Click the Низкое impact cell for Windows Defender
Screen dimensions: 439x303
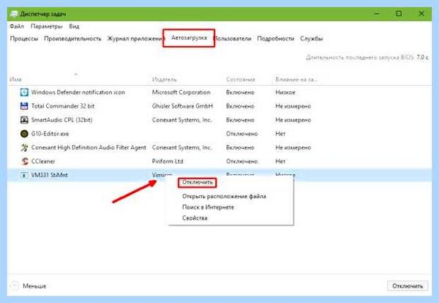[285, 92]
